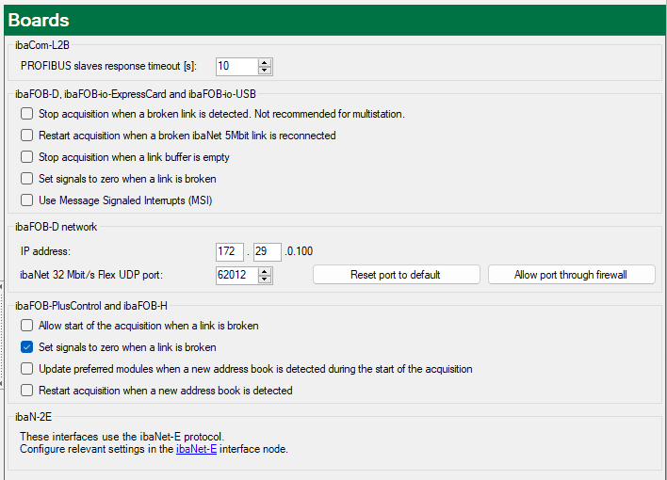Image resolution: width=667 pixels, height=480 pixels.
Task: Click the IP address label
Action: click(x=45, y=251)
